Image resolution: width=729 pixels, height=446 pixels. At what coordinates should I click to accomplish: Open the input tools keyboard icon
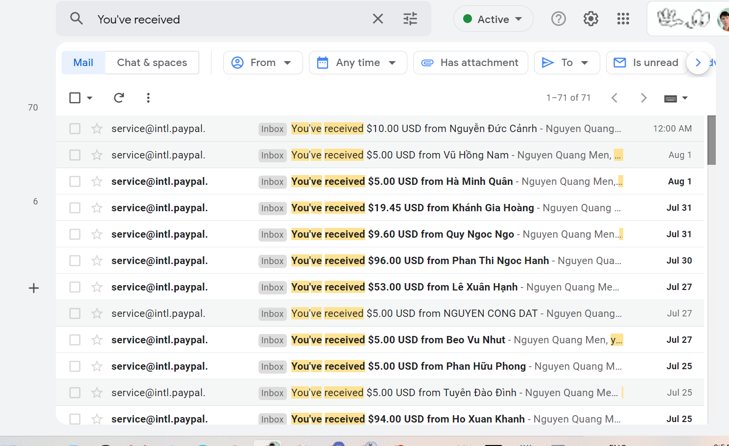point(671,98)
